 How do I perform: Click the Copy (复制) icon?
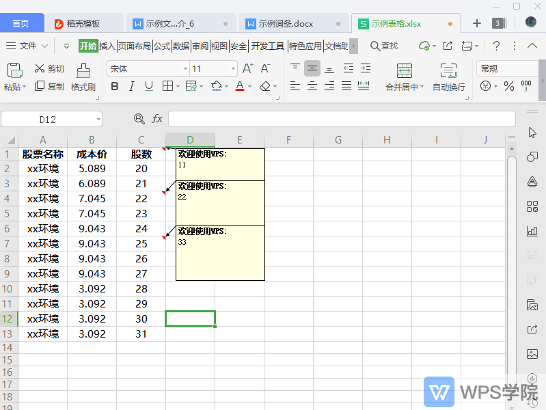point(40,86)
